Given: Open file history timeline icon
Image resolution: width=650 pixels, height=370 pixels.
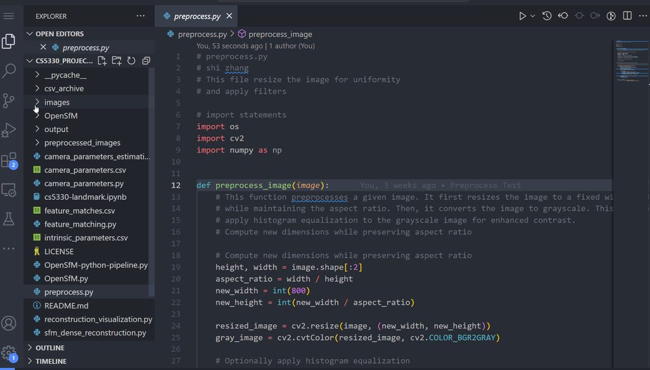Looking at the screenshot, I should point(547,16).
